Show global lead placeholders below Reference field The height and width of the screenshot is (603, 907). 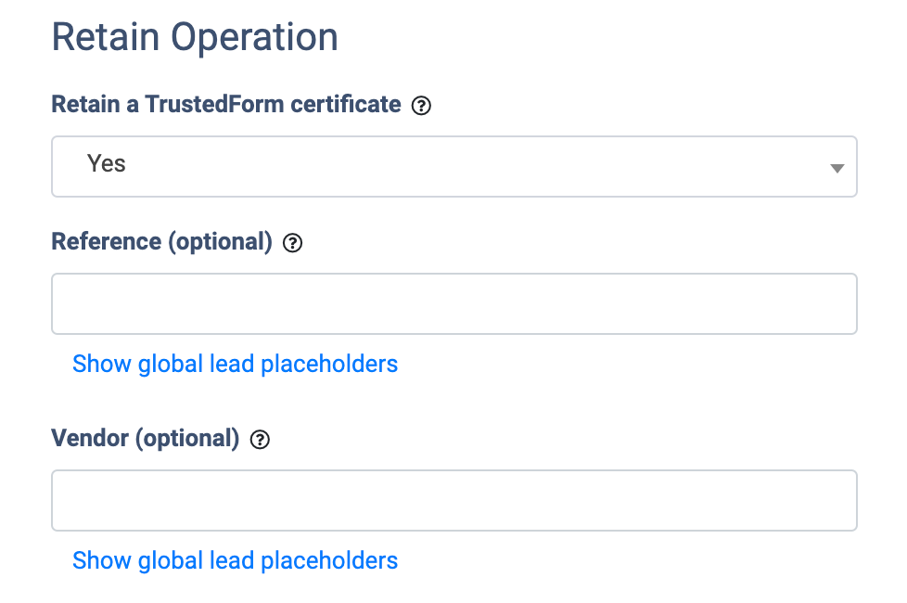235,364
